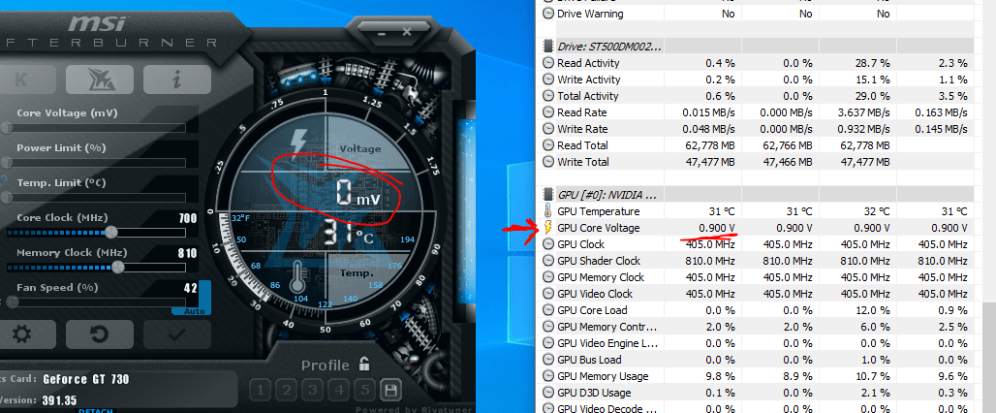Toggle the profile lock icon
The height and width of the screenshot is (413, 996).
364,365
